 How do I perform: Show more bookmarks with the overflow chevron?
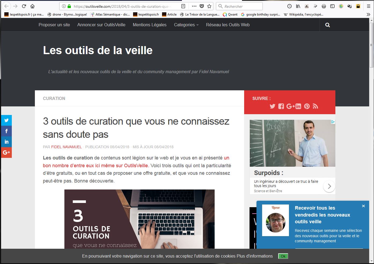pos(368,14)
